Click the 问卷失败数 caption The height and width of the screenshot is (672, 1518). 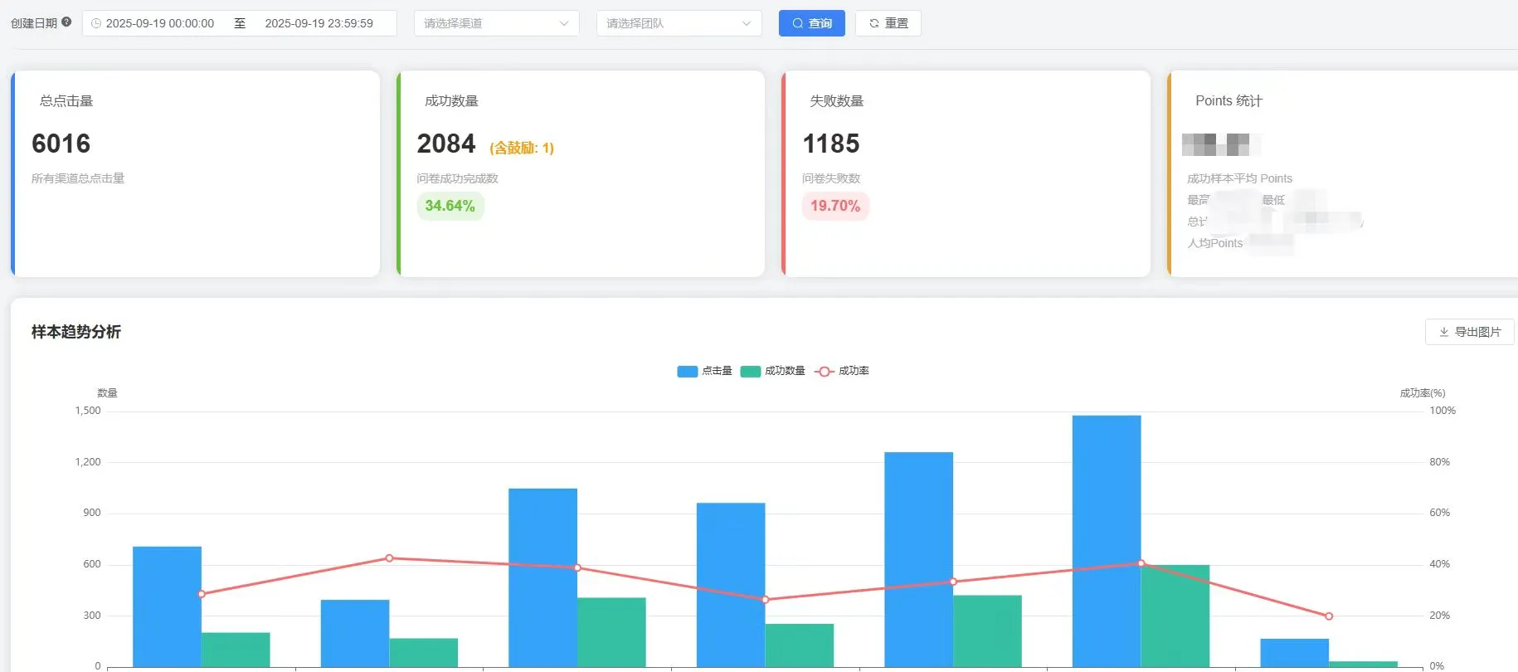click(831, 178)
